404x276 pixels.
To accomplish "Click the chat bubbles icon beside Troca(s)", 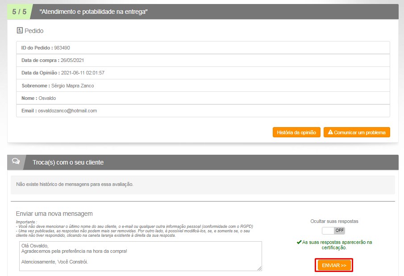I will 16,162.
